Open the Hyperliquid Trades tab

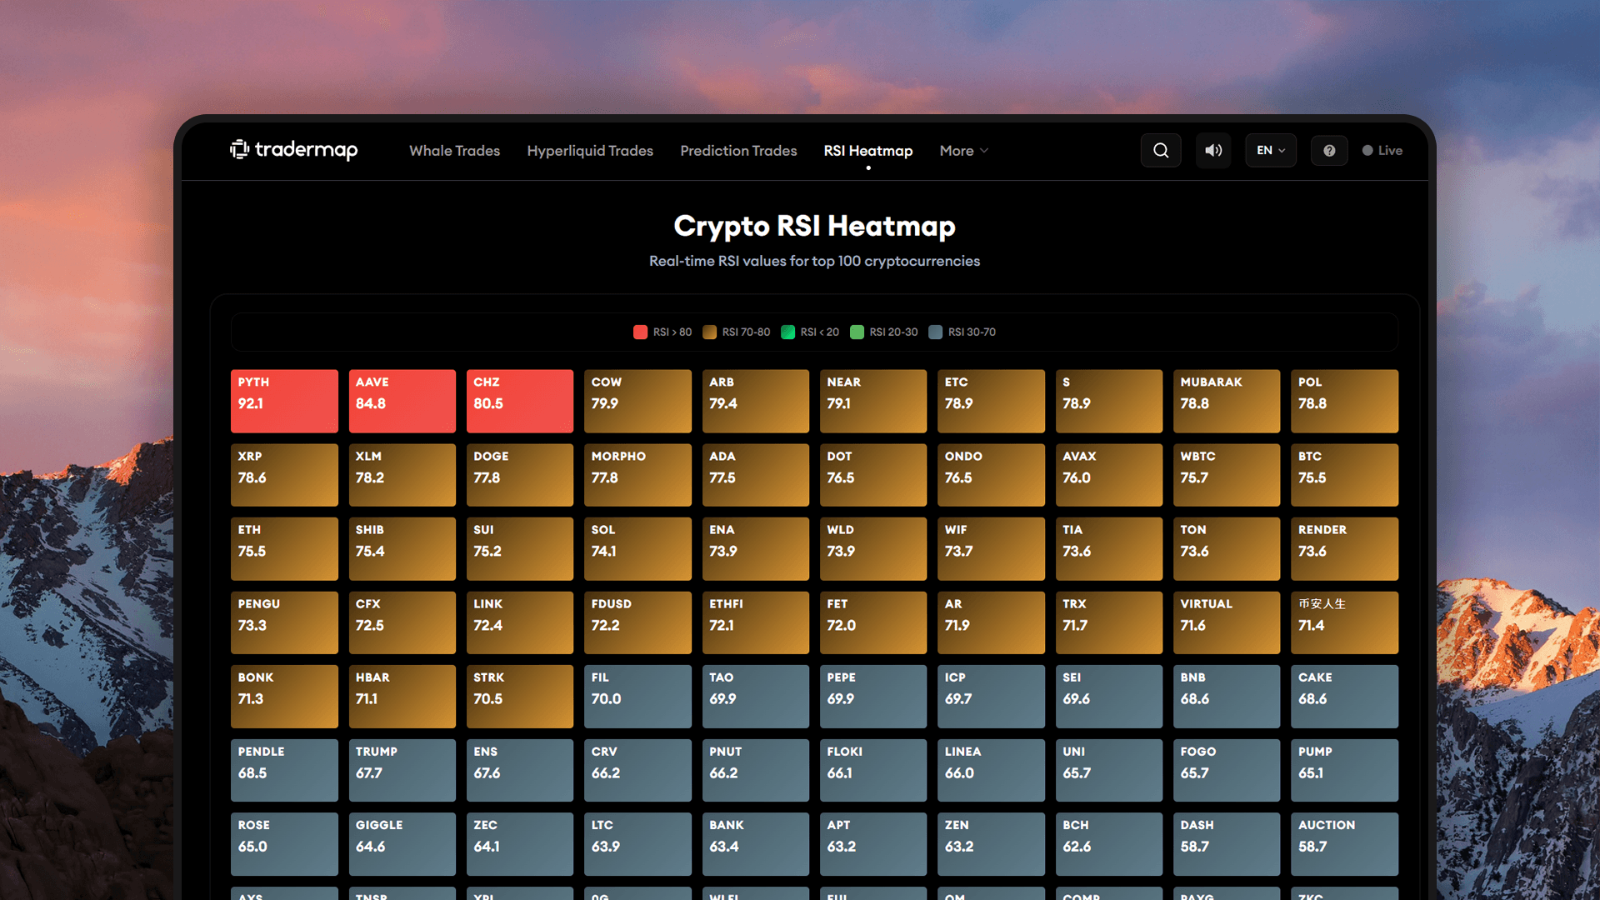tap(590, 150)
